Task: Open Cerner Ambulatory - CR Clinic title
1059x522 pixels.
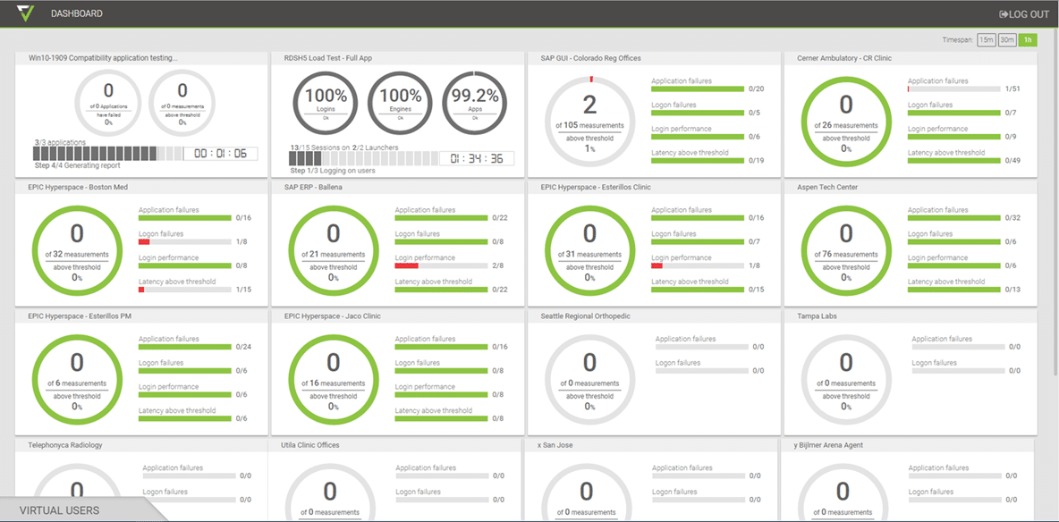Action: click(x=844, y=58)
